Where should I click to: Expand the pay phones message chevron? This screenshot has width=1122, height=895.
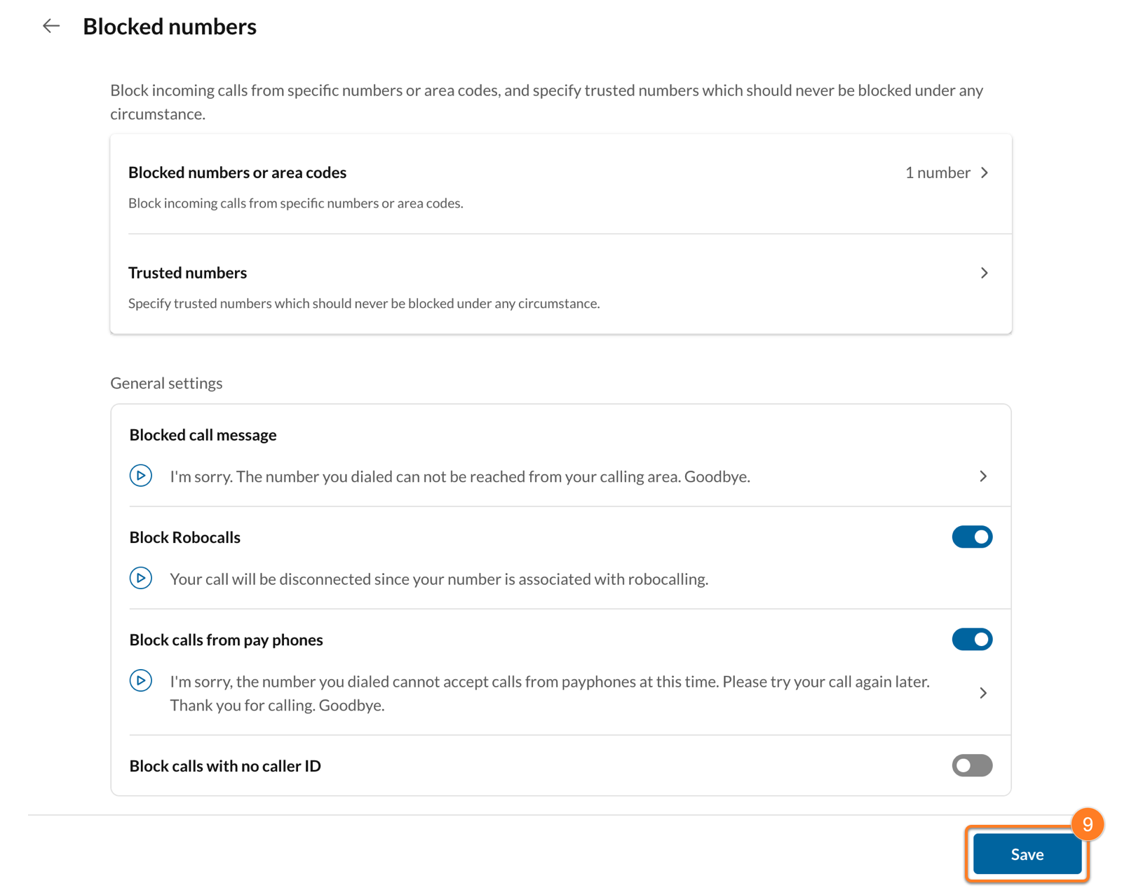[983, 693]
